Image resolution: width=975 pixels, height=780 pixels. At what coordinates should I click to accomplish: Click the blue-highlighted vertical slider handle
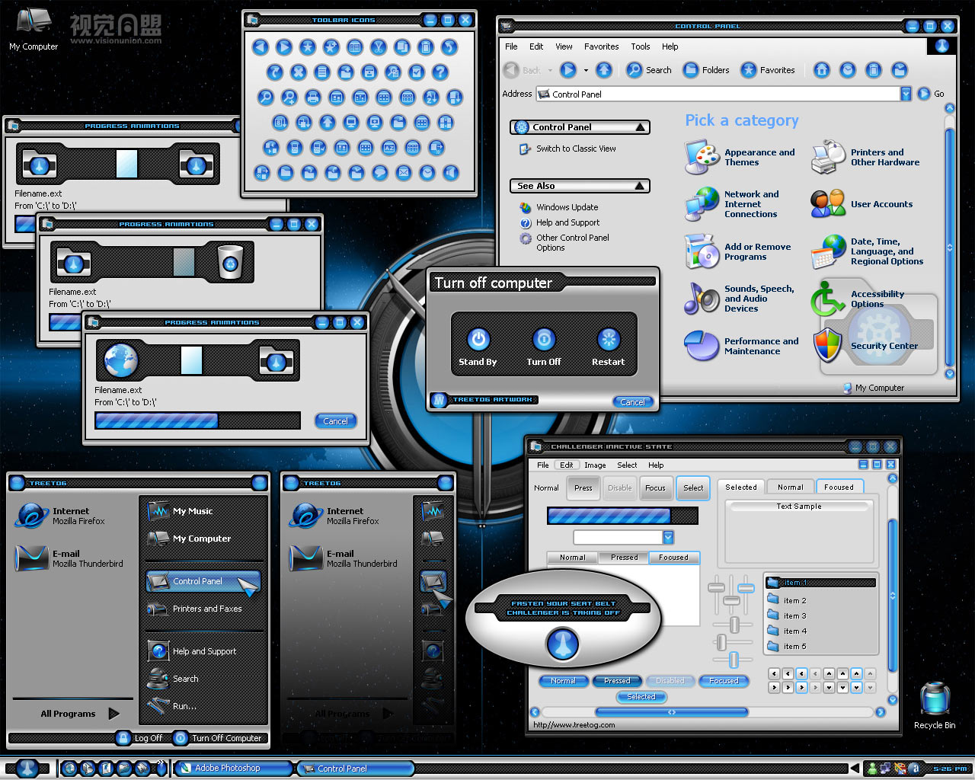pyautogui.click(x=746, y=588)
